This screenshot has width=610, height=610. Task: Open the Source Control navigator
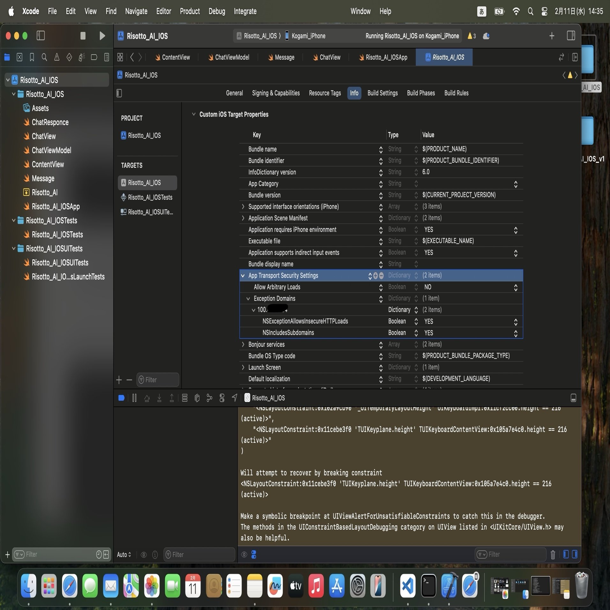tap(19, 57)
